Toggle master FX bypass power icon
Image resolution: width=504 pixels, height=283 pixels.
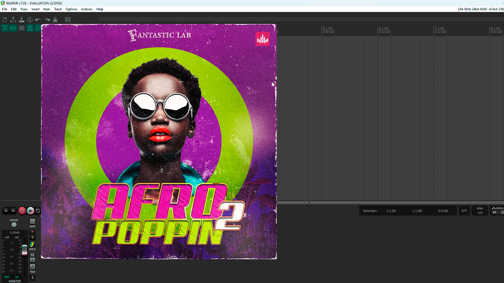32,260
